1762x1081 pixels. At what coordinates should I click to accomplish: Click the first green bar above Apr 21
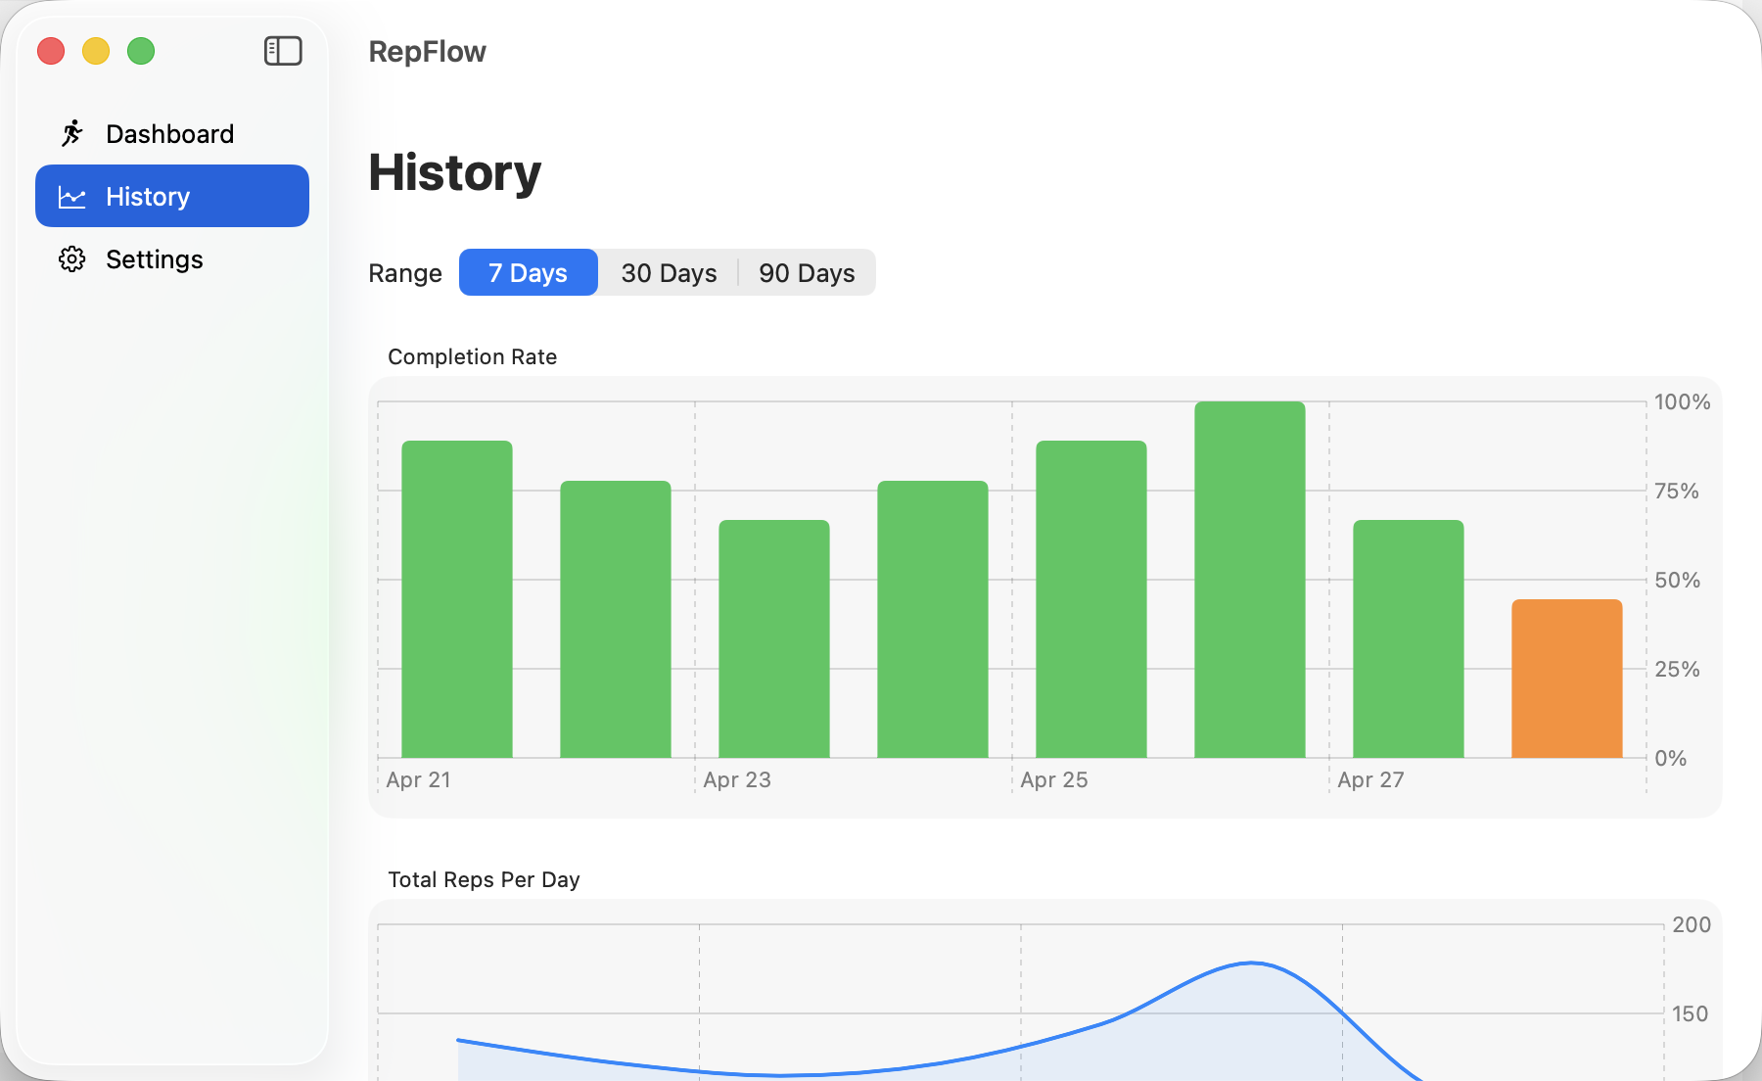click(x=457, y=599)
